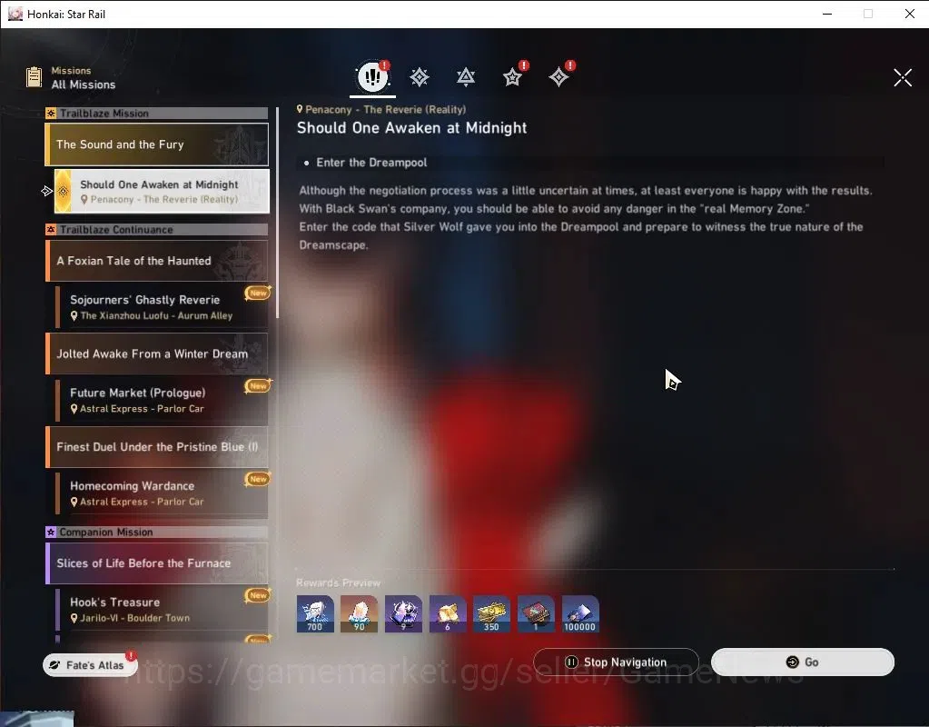Select A Foxian Tale of the Haunted
The height and width of the screenshot is (727, 929).
tap(157, 260)
